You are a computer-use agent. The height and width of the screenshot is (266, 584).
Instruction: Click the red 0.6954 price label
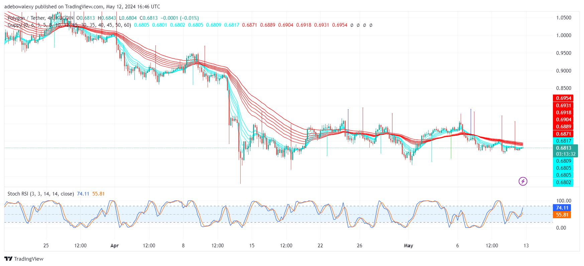click(x=563, y=98)
